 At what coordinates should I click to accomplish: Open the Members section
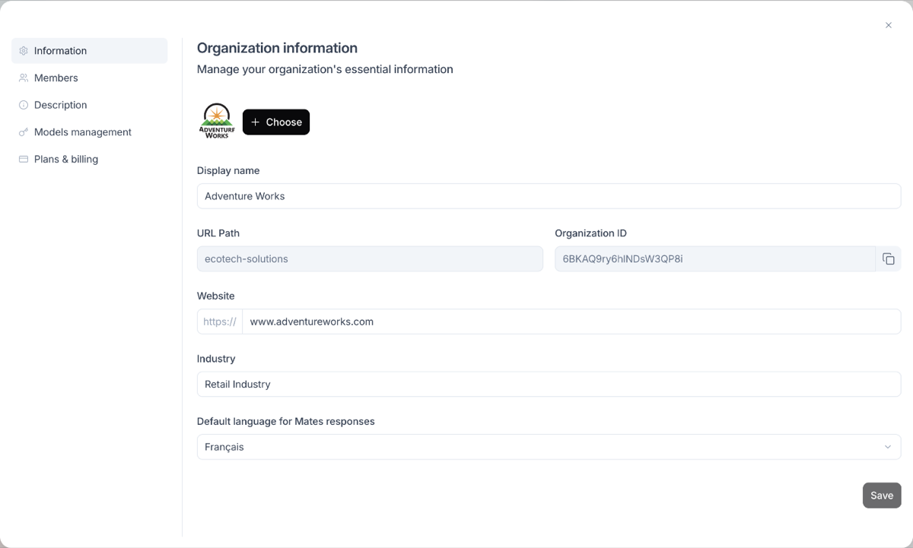click(x=90, y=78)
